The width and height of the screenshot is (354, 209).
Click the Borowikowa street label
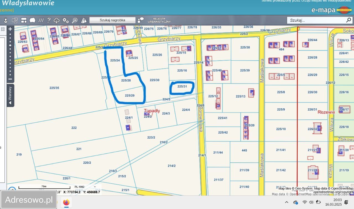point(201,119)
